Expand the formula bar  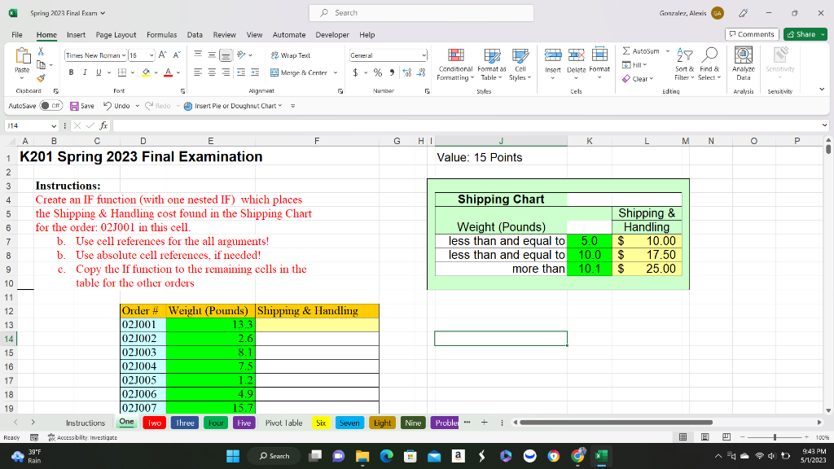[824, 125]
